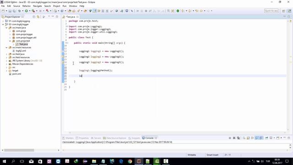Click Link with Editor in Project Explorer

click(x=38, y=17)
